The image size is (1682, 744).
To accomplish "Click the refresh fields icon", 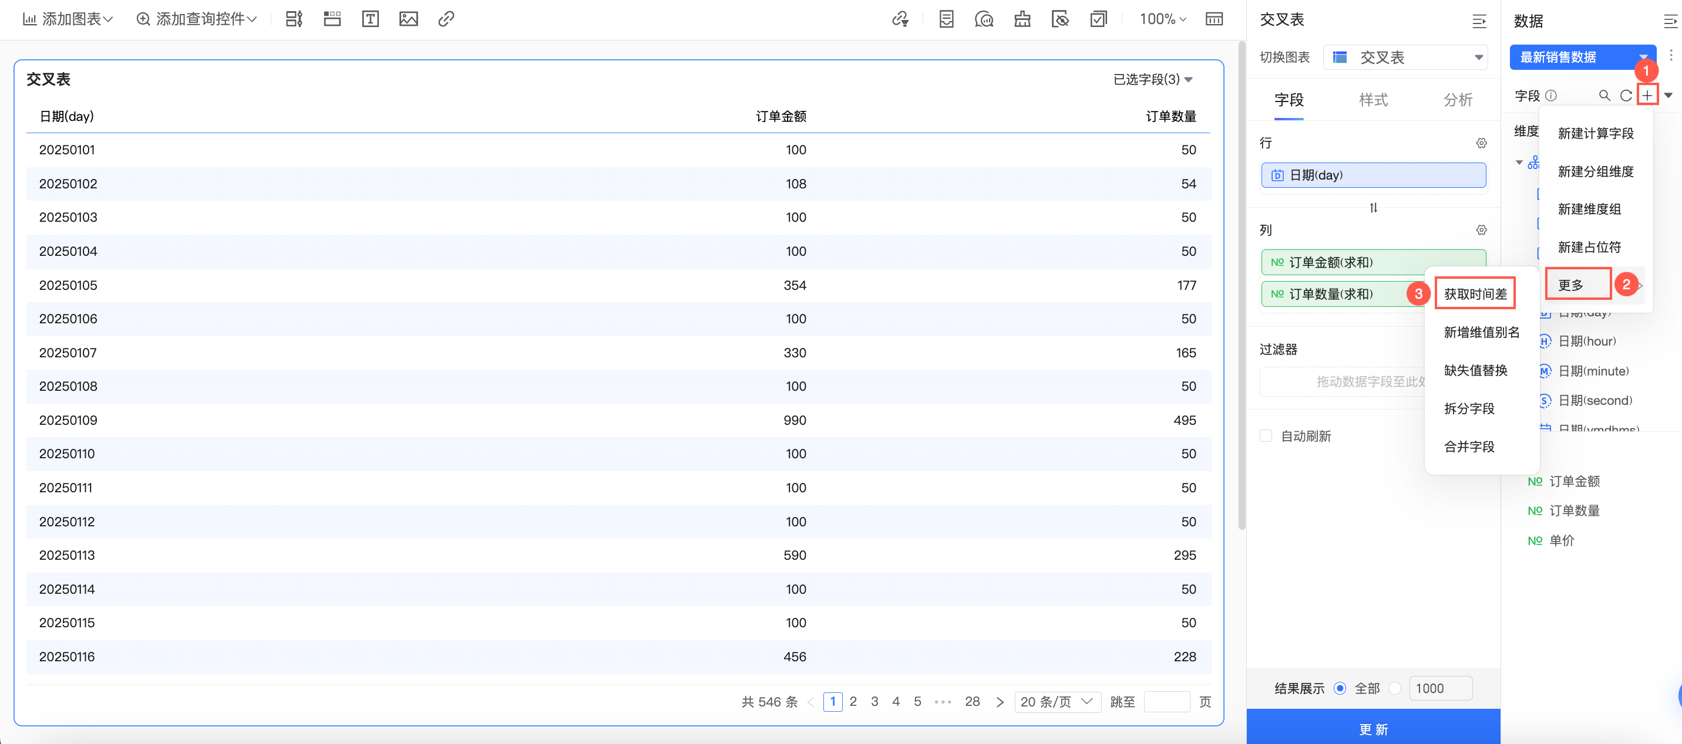I will pos(1625,95).
